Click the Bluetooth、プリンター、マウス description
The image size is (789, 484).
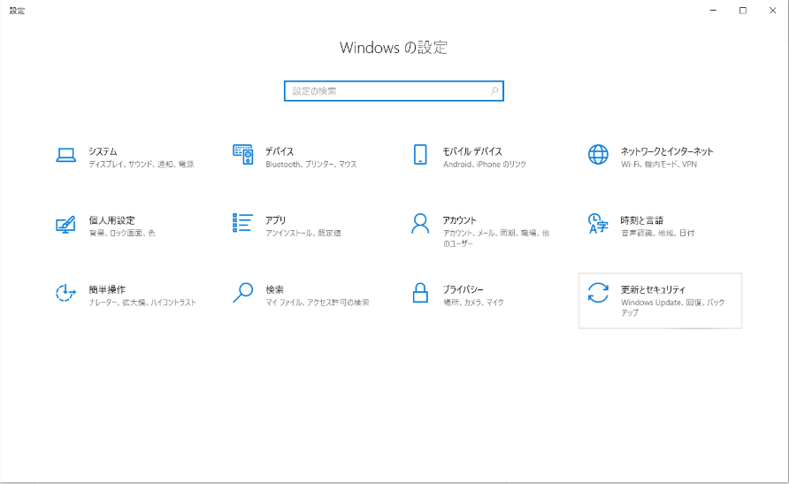pyautogui.click(x=311, y=165)
